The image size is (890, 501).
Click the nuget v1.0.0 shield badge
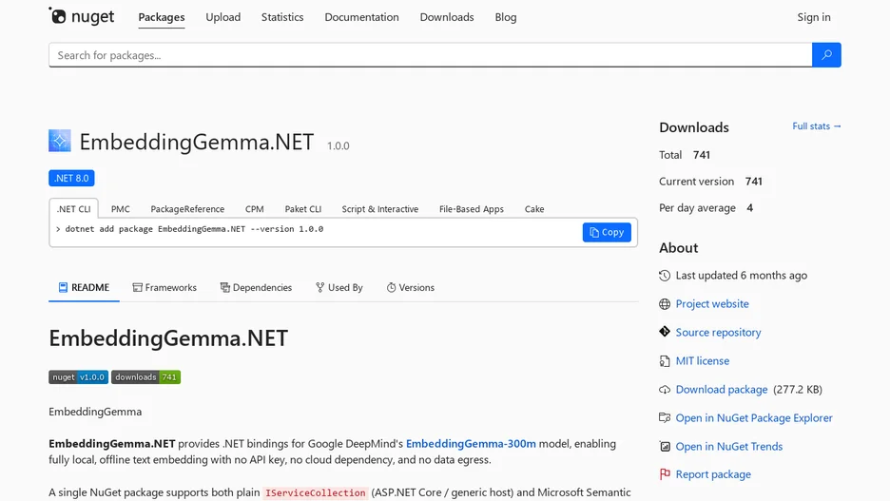[x=78, y=377]
